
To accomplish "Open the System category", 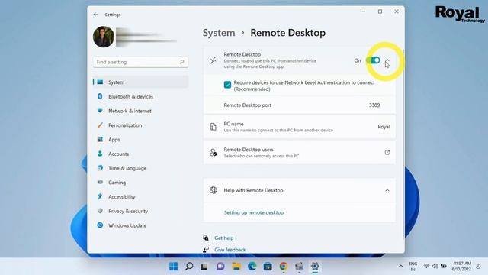I will click(140, 82).
